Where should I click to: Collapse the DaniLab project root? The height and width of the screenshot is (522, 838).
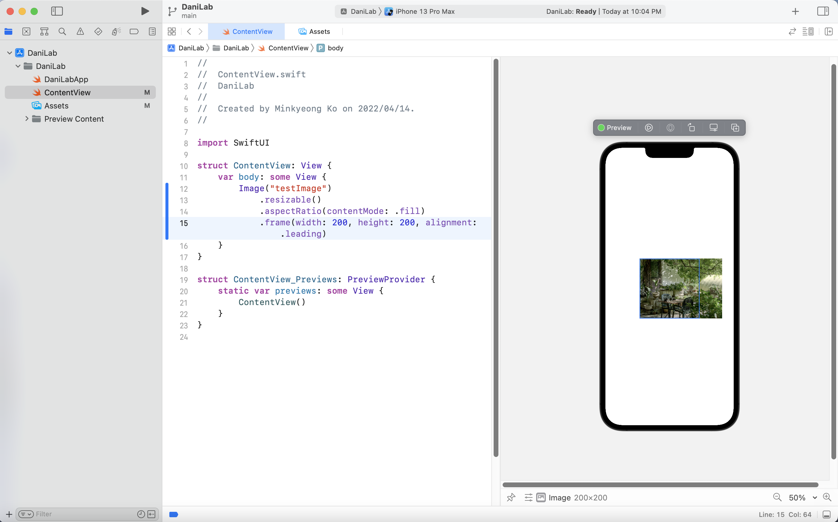[9, 53]
